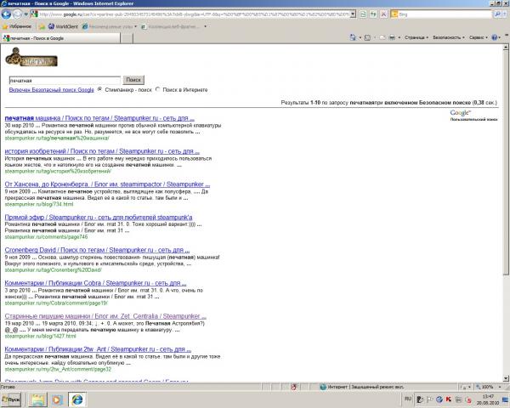The width and height of the screenshot is (510, 408).
Task: Open the recent pages dropdown next to Forward
Action: tap(26, 14)
